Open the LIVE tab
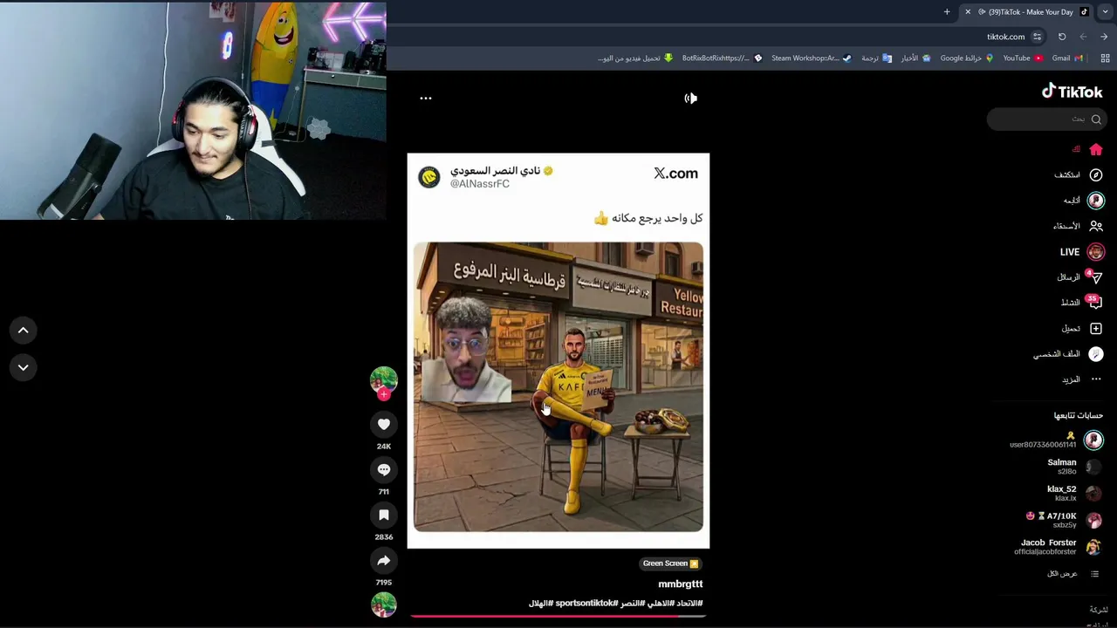Image resolution: width=1117 pixels, height=628 pixels. [x=1082, y=251]
